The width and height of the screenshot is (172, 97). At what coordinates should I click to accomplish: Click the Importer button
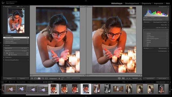click(9, 78)
